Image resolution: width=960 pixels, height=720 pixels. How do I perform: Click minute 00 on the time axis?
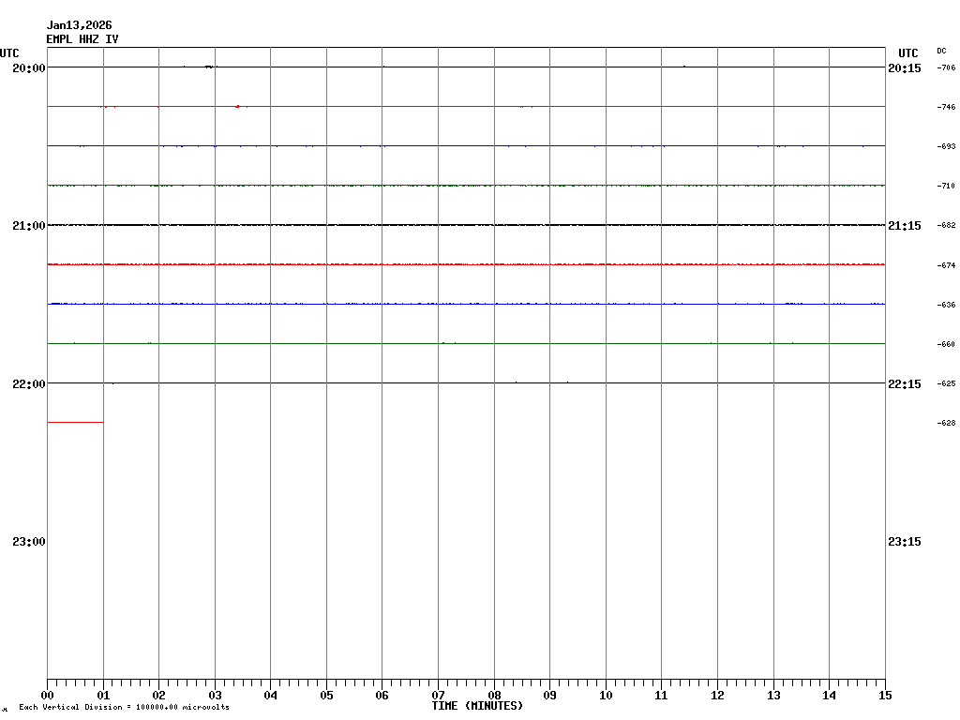(x=48, y=696)
